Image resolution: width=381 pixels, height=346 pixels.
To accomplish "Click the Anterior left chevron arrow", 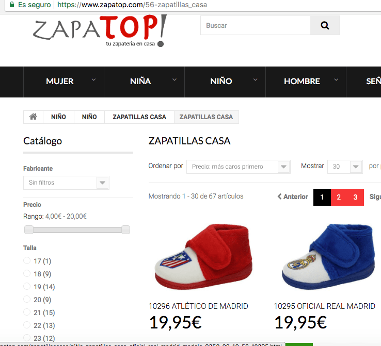I will [x=280, y=196].
